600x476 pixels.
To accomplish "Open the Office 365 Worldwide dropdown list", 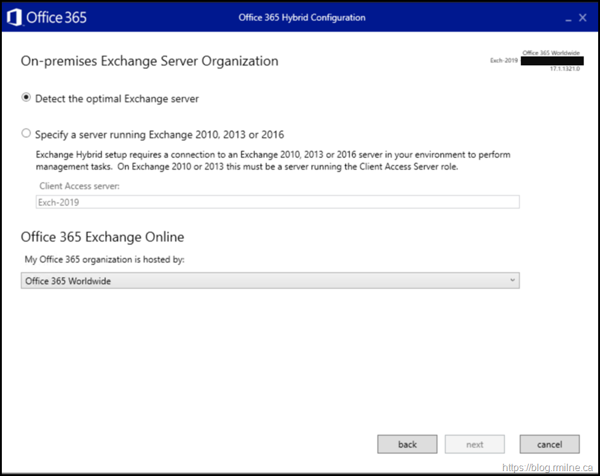I will 270,281.
